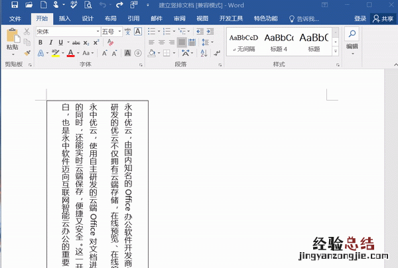
Task: Click the Save icon in quick access toolbar
Action: (x=15, y=5)
